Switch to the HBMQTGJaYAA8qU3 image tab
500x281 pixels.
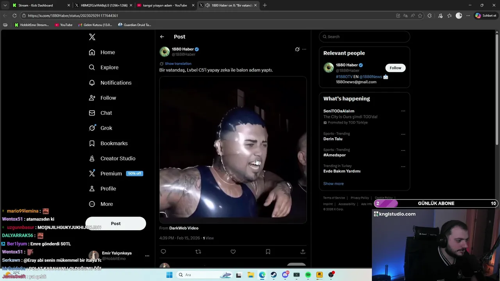coord(104,5)
